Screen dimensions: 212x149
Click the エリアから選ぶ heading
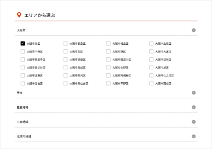pos(40,15)
